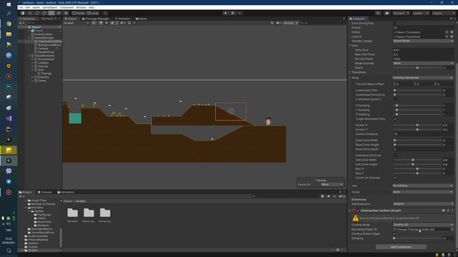Click the Windows Start button

tap(9, 4)
